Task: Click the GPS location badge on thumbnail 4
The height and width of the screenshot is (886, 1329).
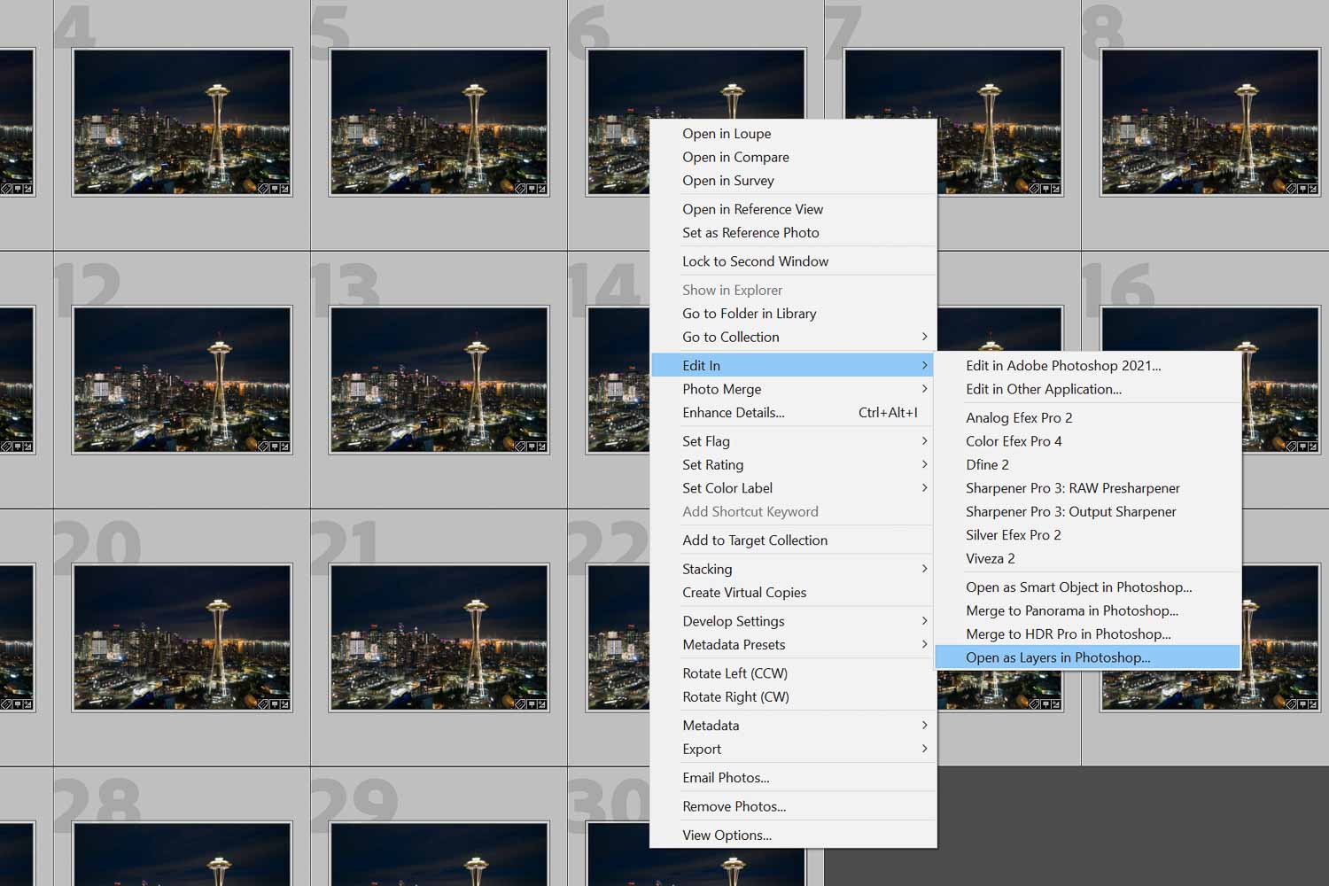Action: [x=275, y=189]
